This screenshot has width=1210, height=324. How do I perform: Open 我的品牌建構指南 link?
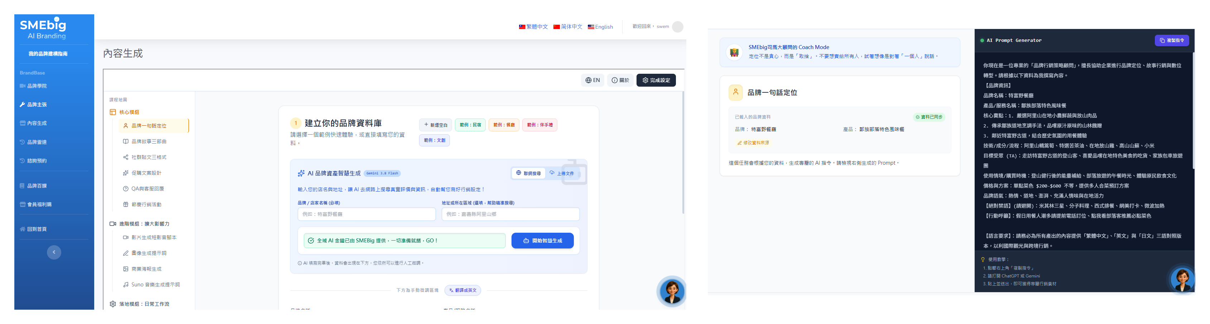click(x=48, y=54)
